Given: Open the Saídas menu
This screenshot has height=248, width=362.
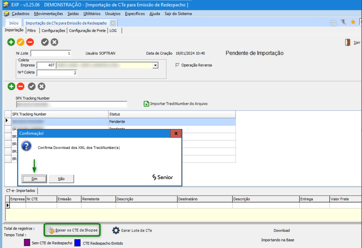Looking at the screenshot, I should [x=73, y=14].
